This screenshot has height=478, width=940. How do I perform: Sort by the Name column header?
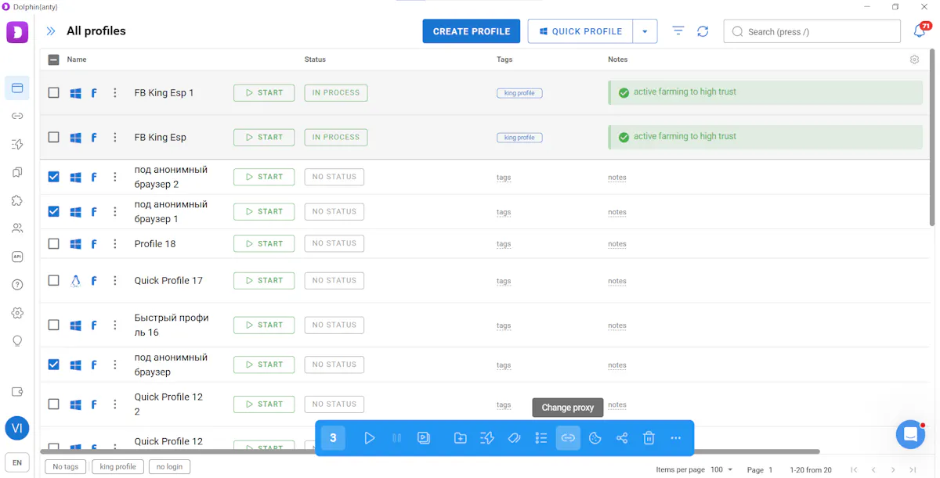[x=77, y=59]
